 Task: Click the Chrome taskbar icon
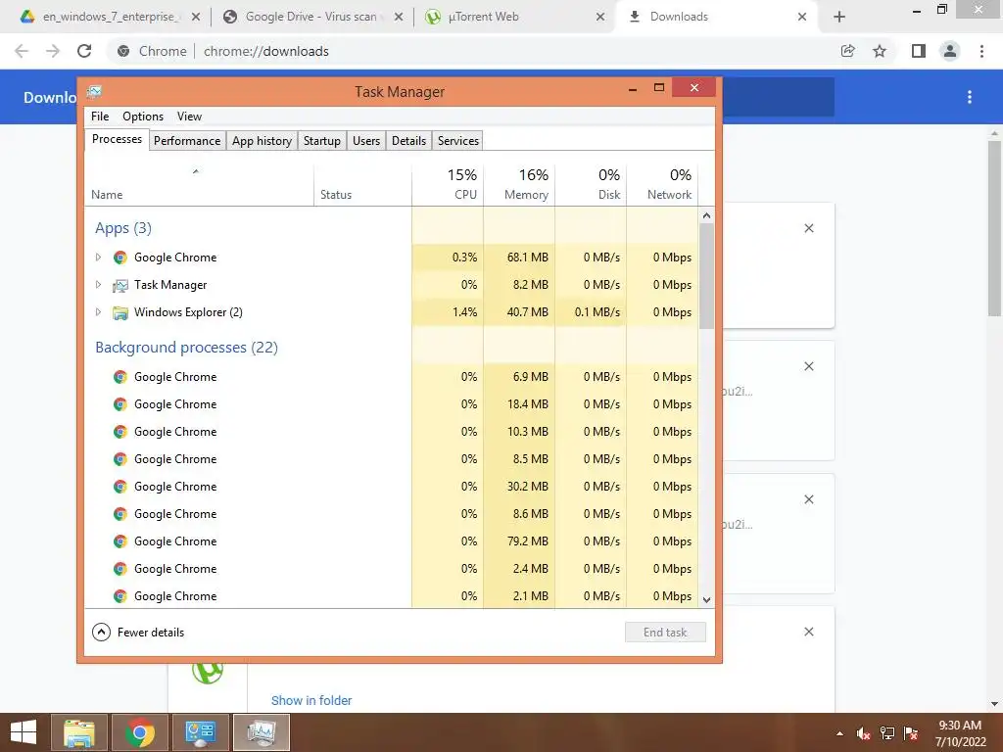[140, 732]
